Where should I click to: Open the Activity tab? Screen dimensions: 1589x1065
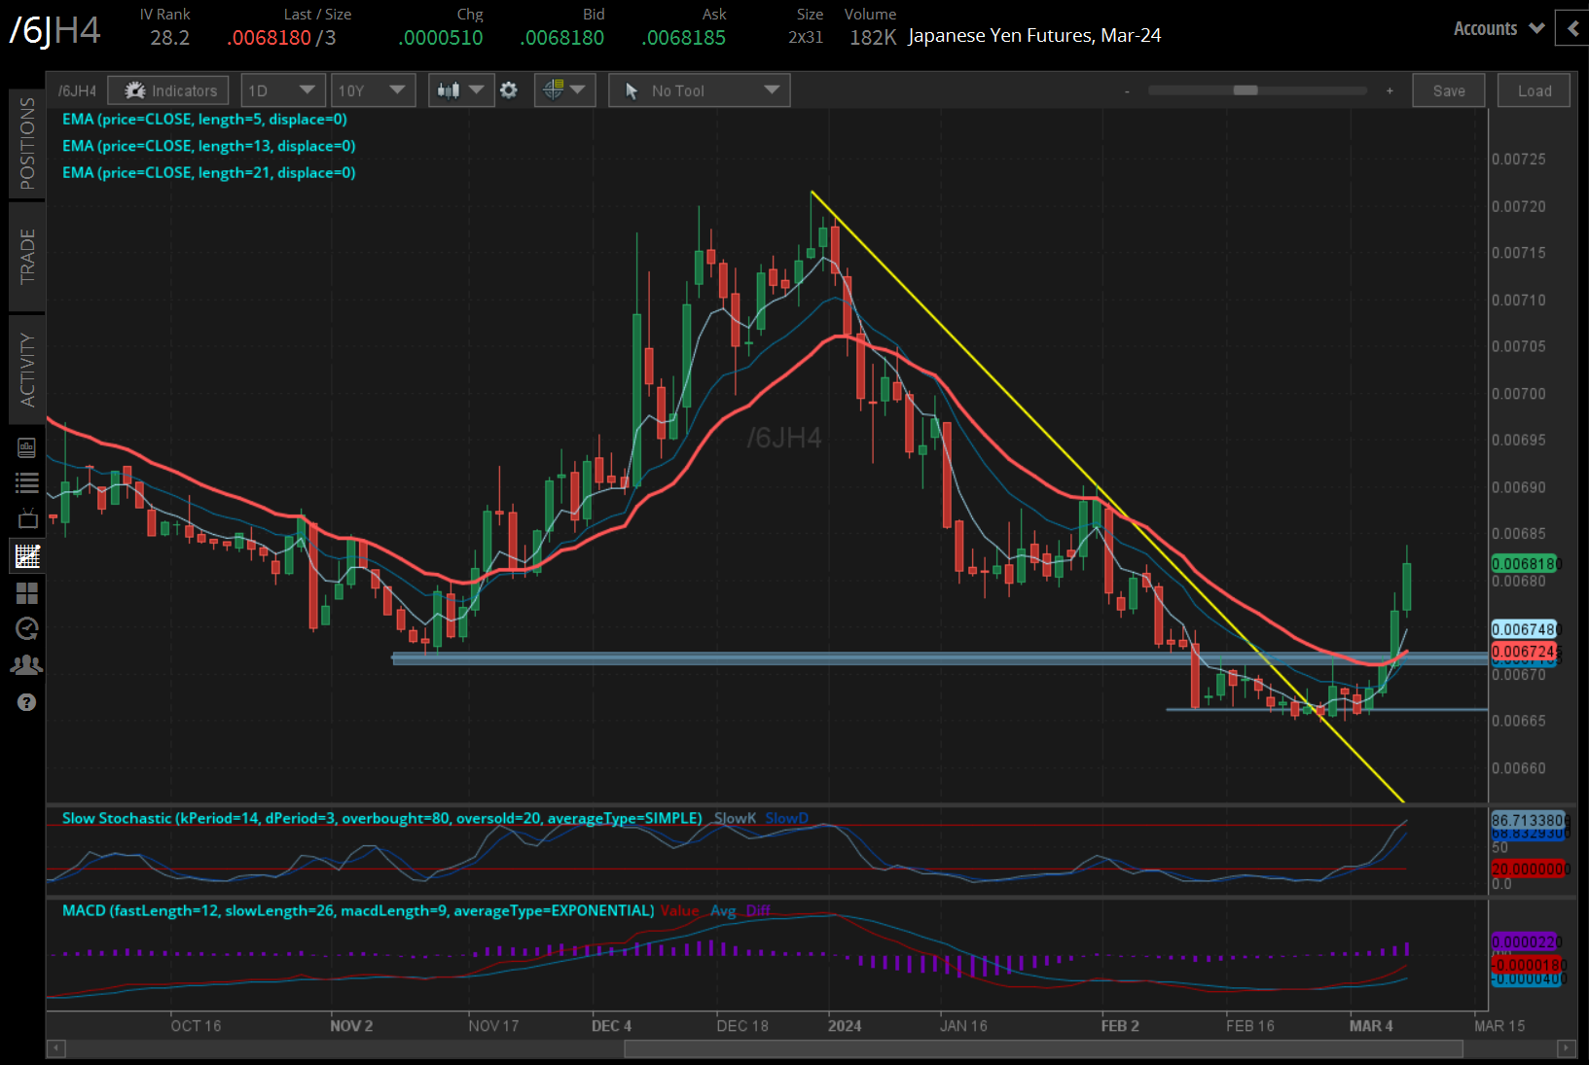(26, 370)
